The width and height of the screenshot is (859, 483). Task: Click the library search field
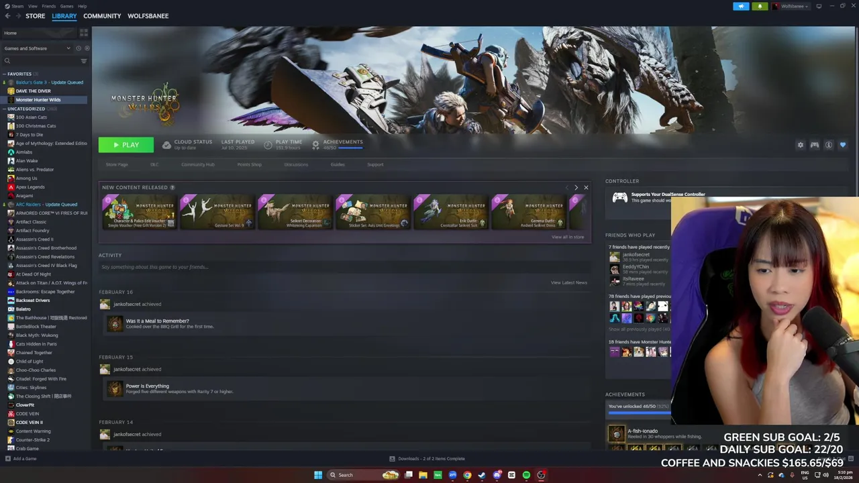pos(40,61)
